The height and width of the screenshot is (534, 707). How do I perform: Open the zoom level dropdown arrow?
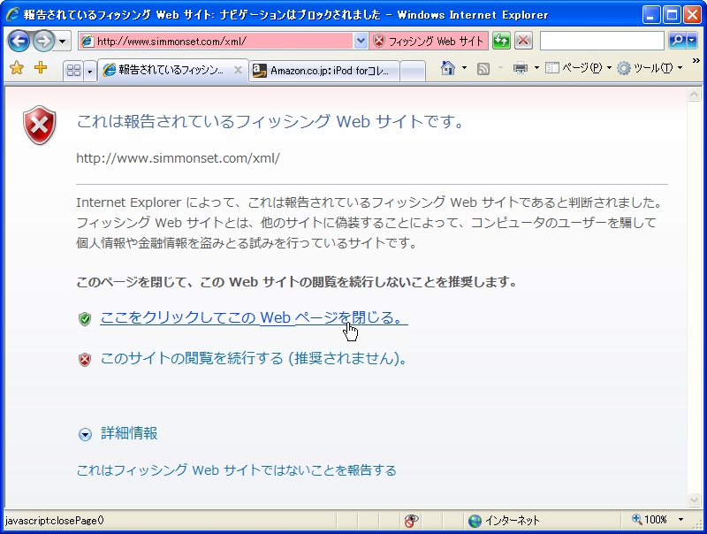(680, 520)
